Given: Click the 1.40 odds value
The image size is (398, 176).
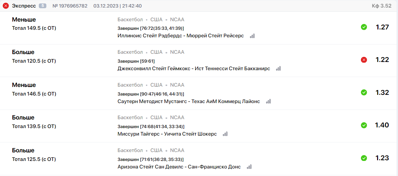Looking at the screenshot, I should click(382, 125).
